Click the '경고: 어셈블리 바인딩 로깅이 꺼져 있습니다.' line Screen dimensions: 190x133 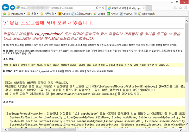37,83
